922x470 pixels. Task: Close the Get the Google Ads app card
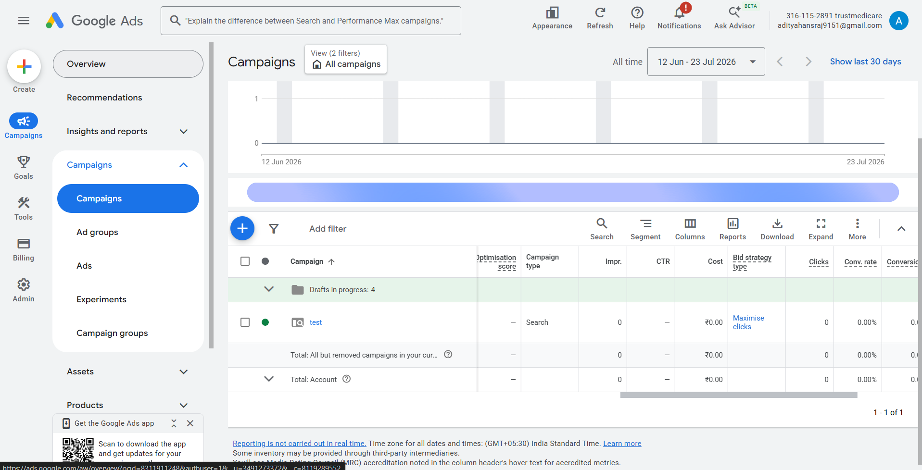190,423
